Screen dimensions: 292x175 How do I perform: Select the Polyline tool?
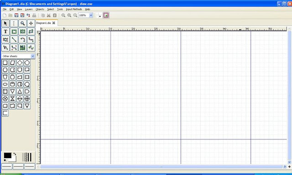coord(5,47)
